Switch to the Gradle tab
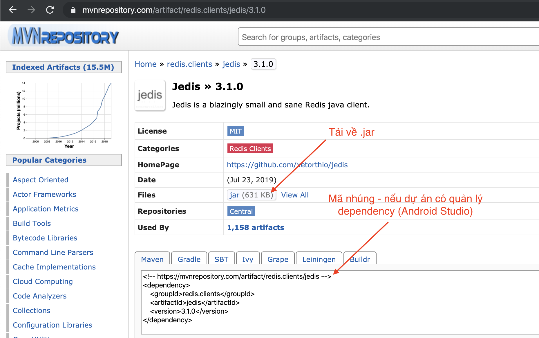This screenshot has height=338, width=539. [x=189, y=258]
